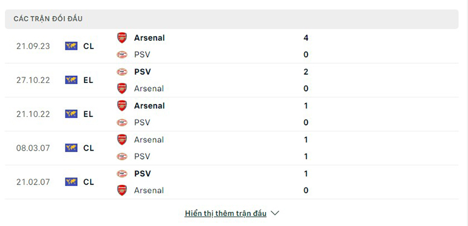Image resolution: width=468 pixels, height=226 pixels.
Task: Click world flag icon beside 27.10.22 EL
Action: point(71,80)
